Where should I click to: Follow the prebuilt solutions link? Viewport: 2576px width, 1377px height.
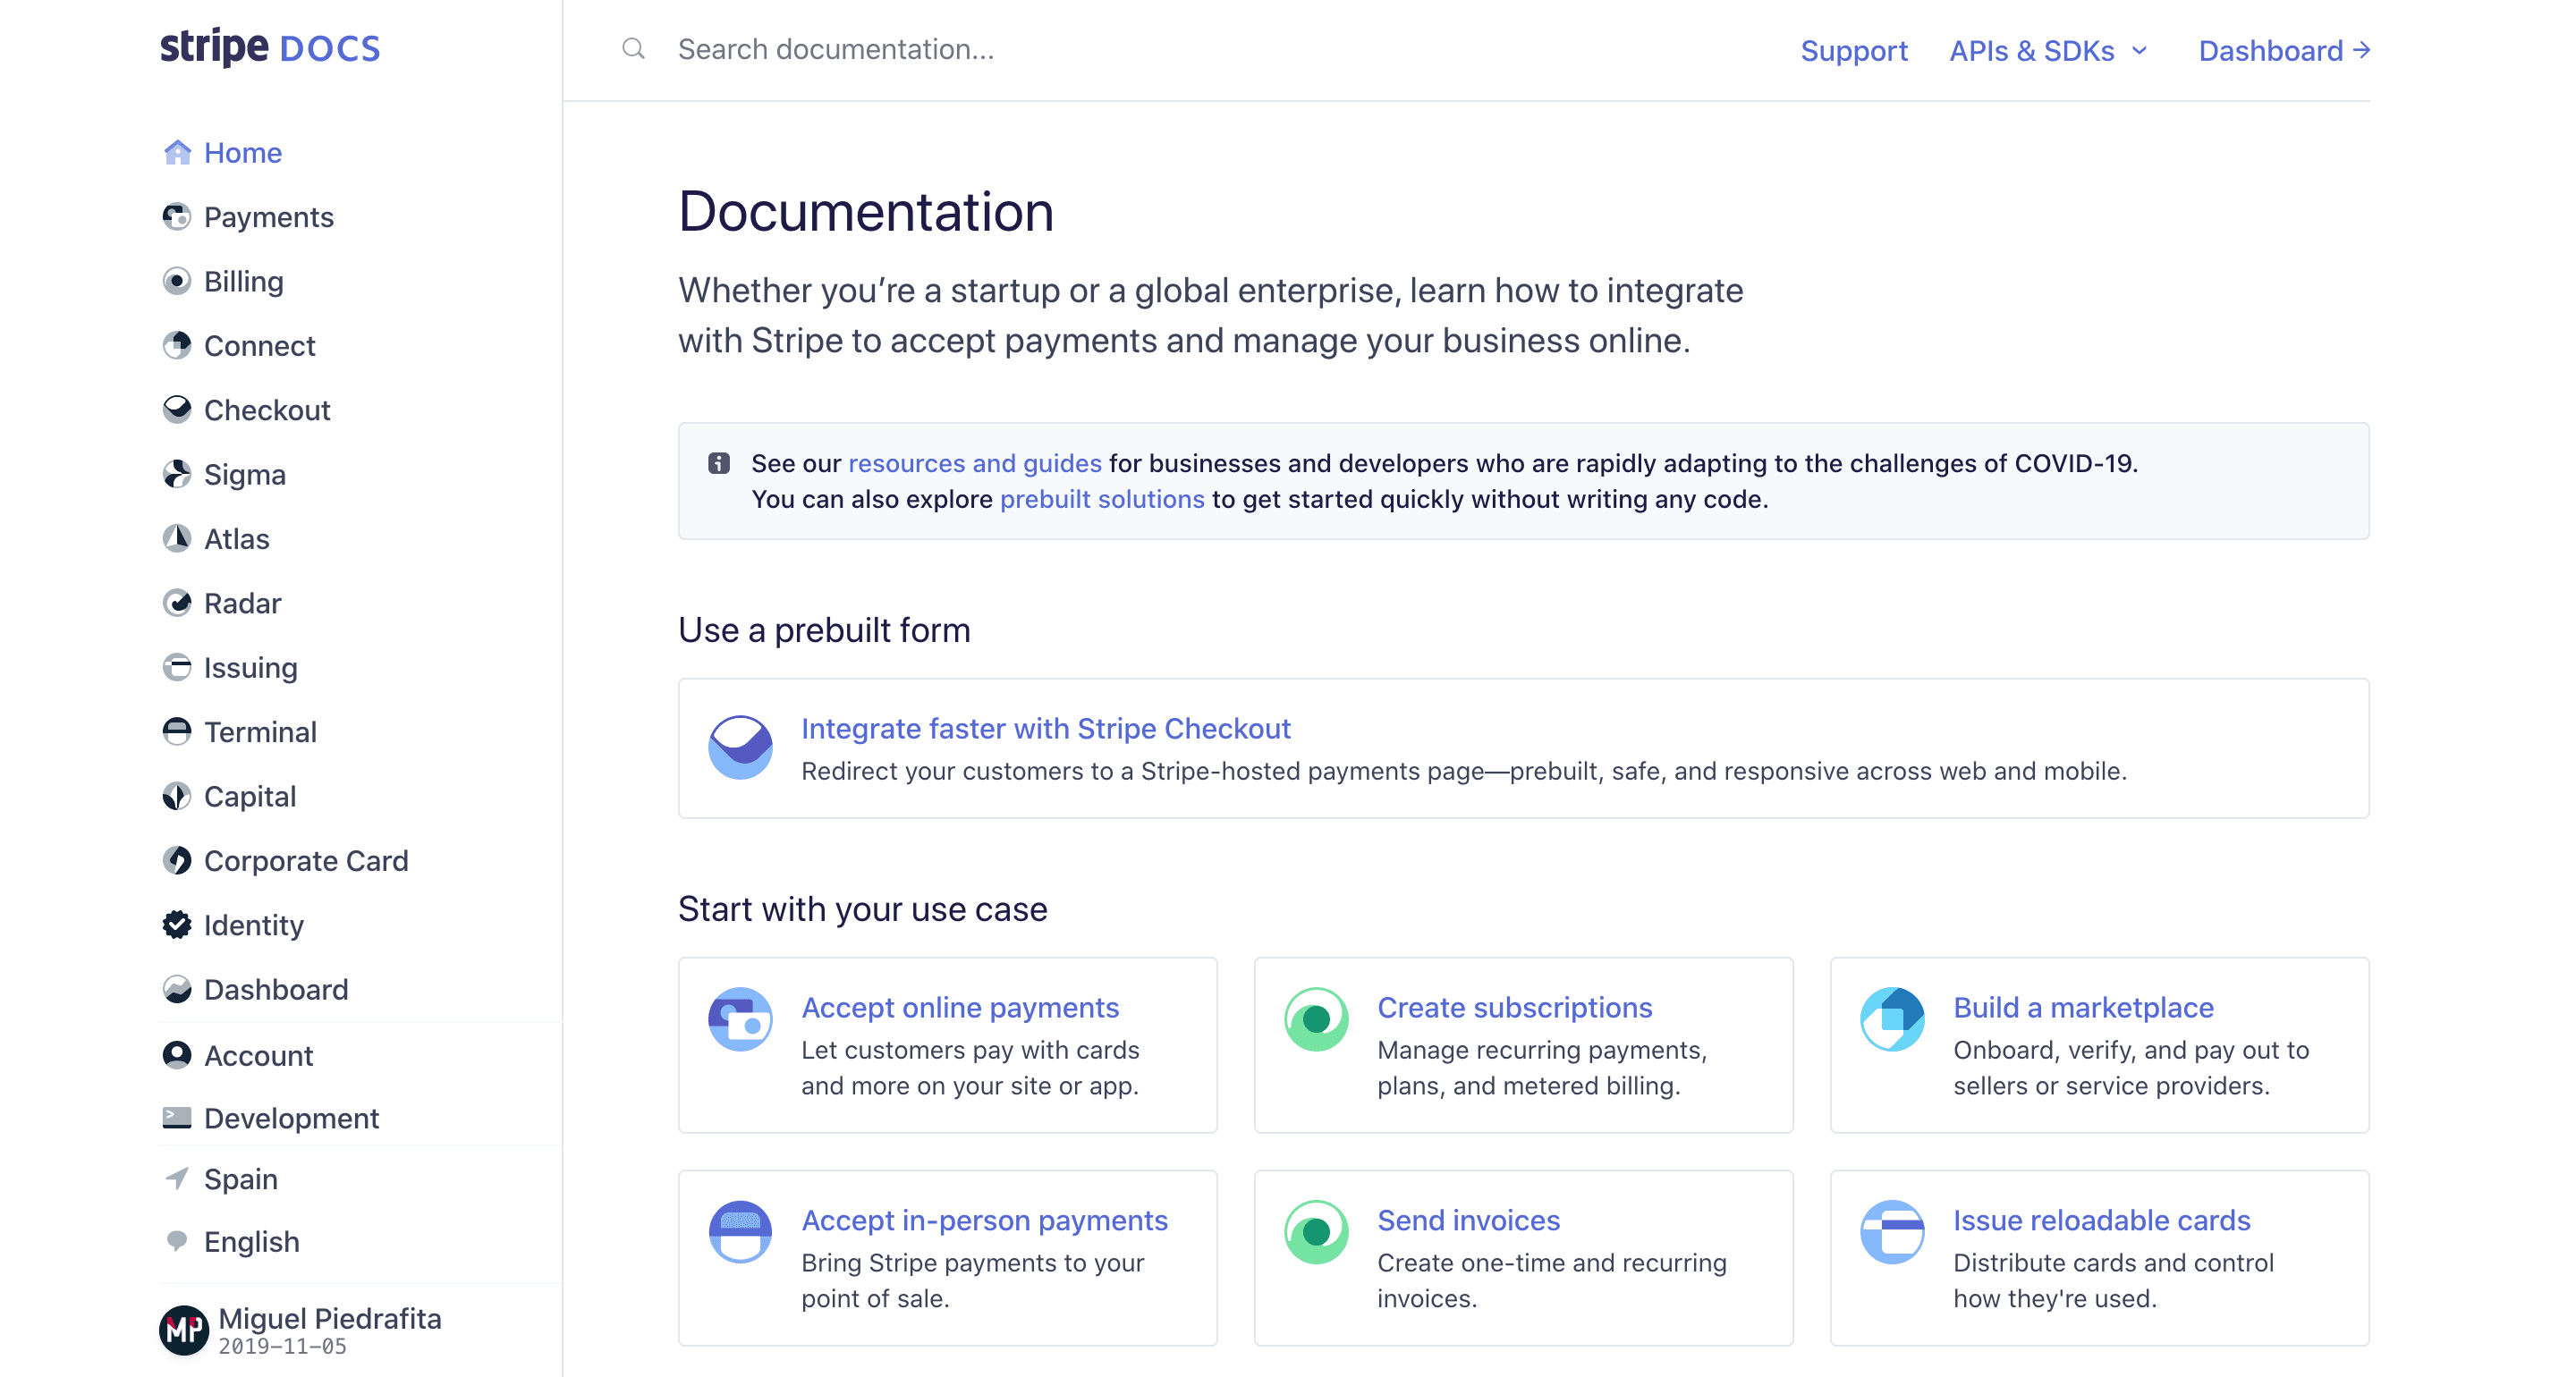point(1102,500)
